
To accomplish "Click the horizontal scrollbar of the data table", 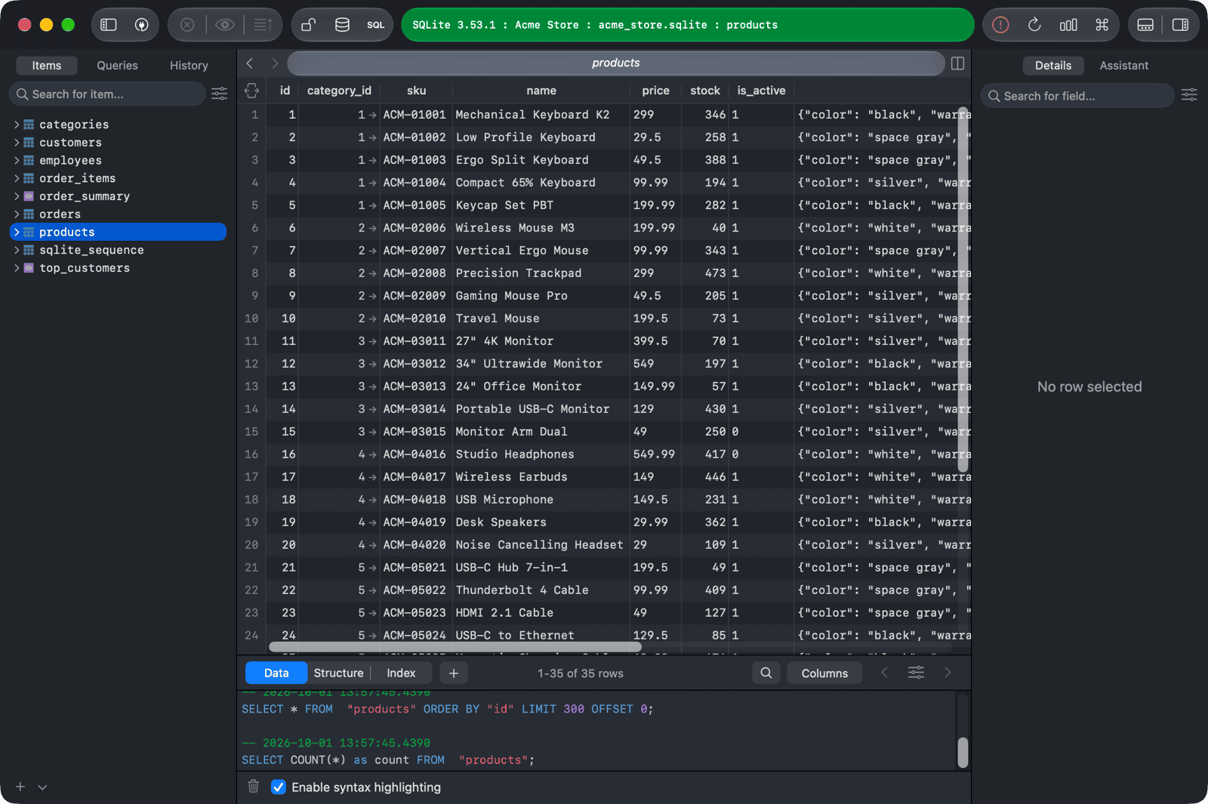I will coord(455,647).
